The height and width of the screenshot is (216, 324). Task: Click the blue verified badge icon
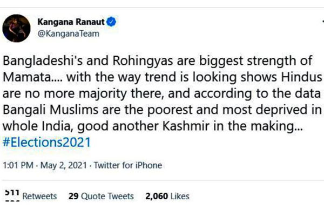tap(111, 22)
